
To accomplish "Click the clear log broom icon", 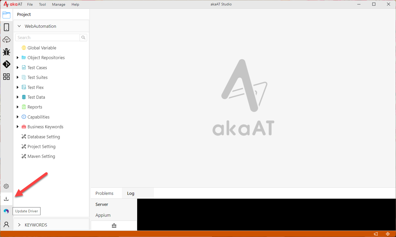I will (x=114, y=226).
